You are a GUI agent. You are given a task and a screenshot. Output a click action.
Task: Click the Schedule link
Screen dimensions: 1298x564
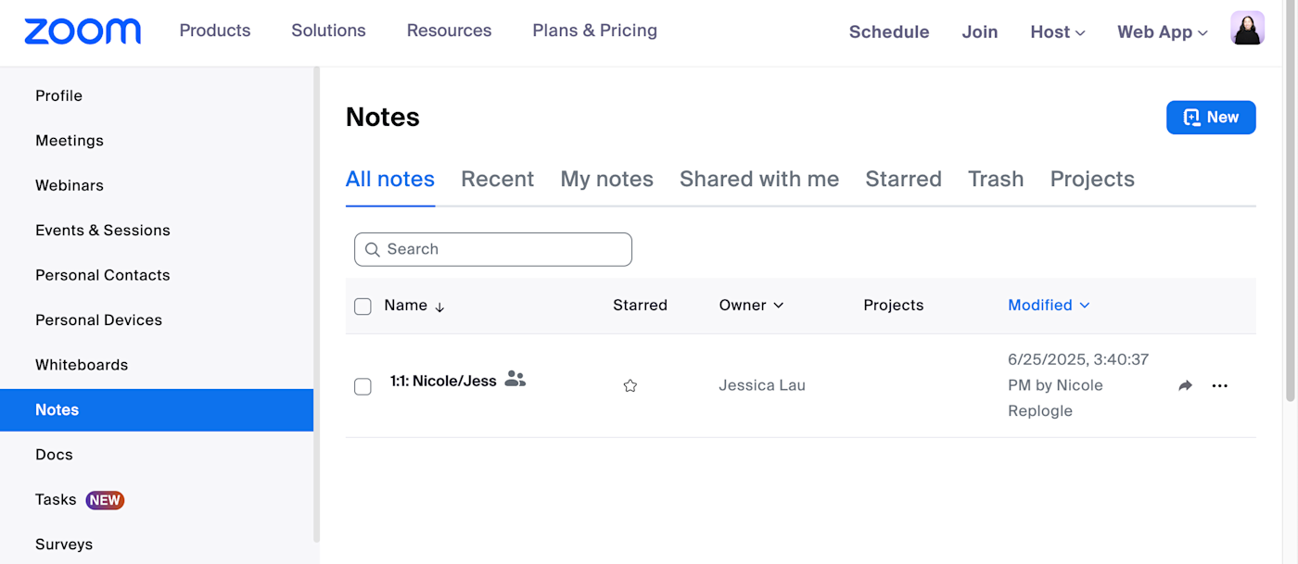(x=889, y=31)
